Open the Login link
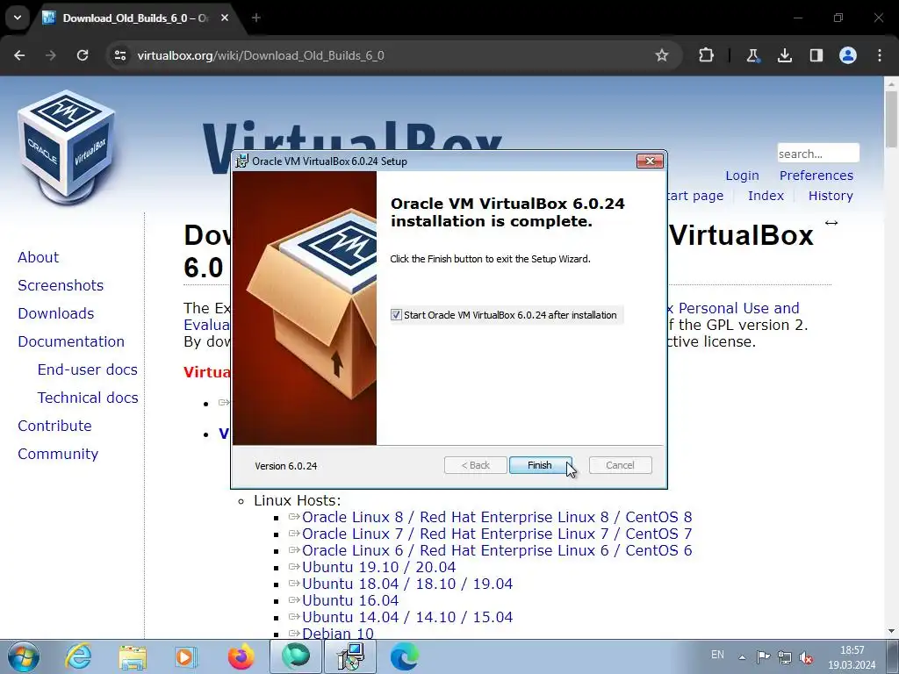899x674 pixels. (x=742, y=176)
